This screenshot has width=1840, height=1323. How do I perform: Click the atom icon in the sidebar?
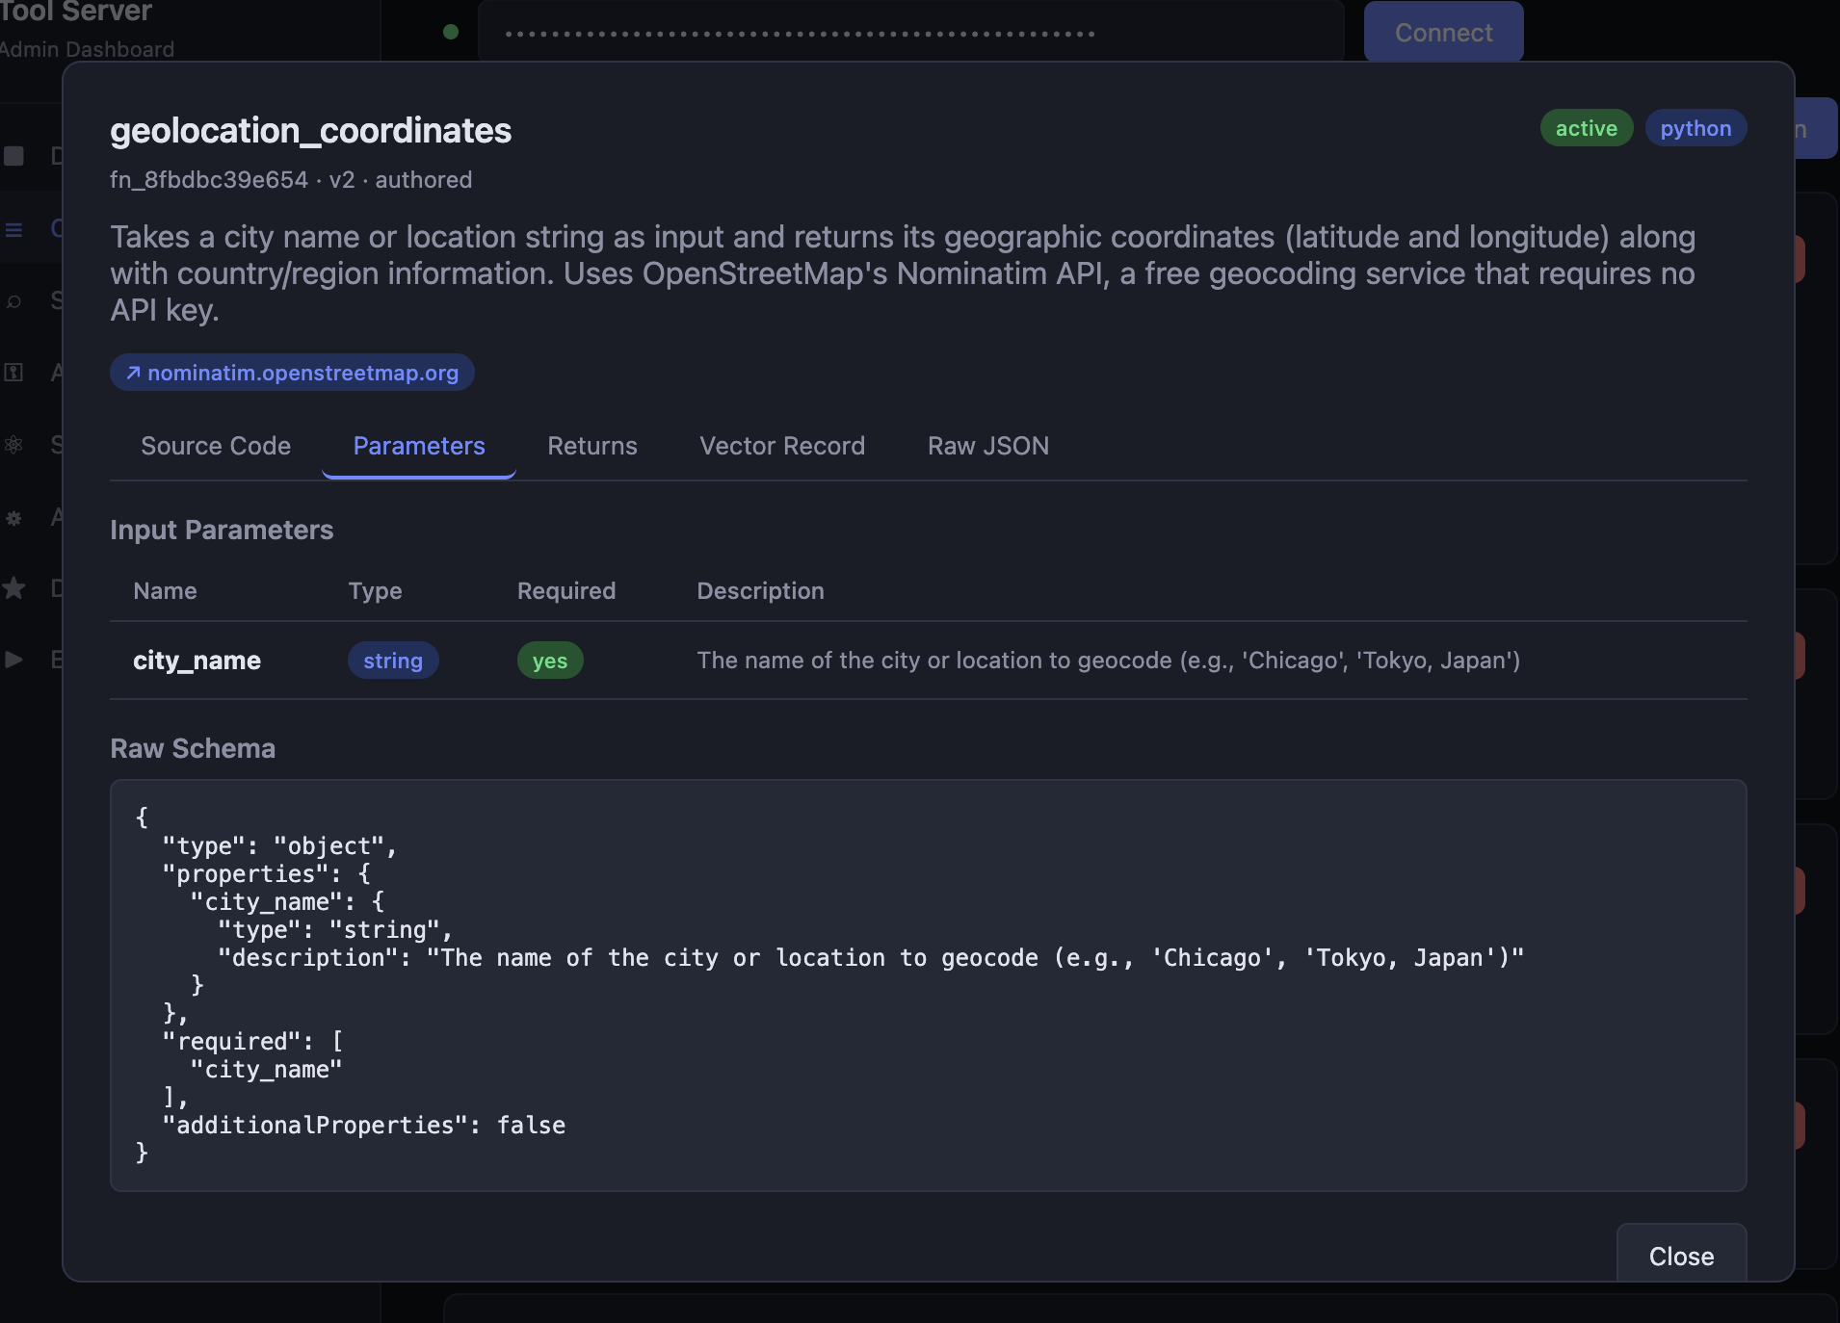pyautogui.click(x=13, y=445)
